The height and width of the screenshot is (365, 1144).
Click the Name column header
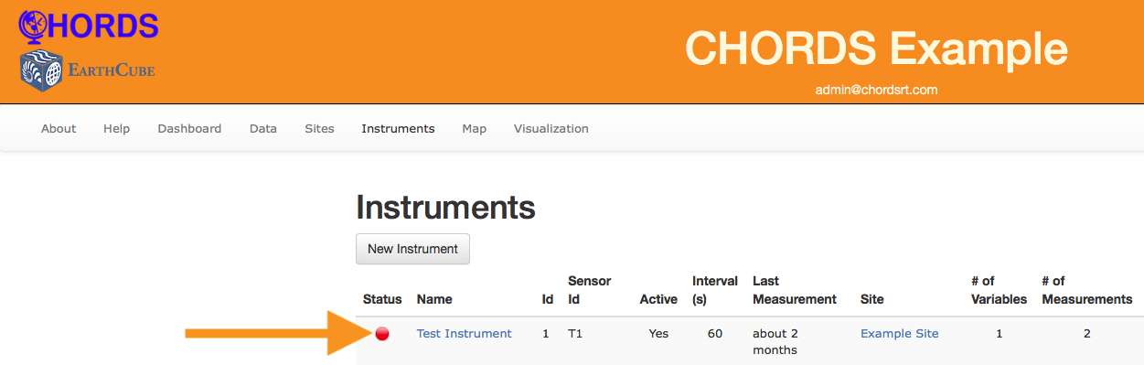[x=434, y=299]
